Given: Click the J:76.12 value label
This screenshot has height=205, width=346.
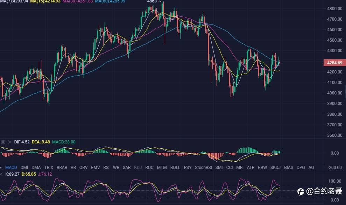Looking at the screenshot, I should click(45, 174).
